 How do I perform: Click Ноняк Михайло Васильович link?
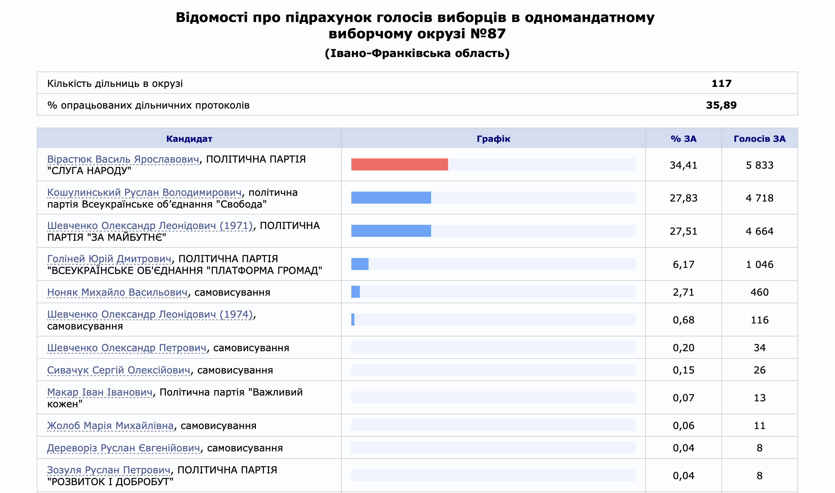coord(118,292)
